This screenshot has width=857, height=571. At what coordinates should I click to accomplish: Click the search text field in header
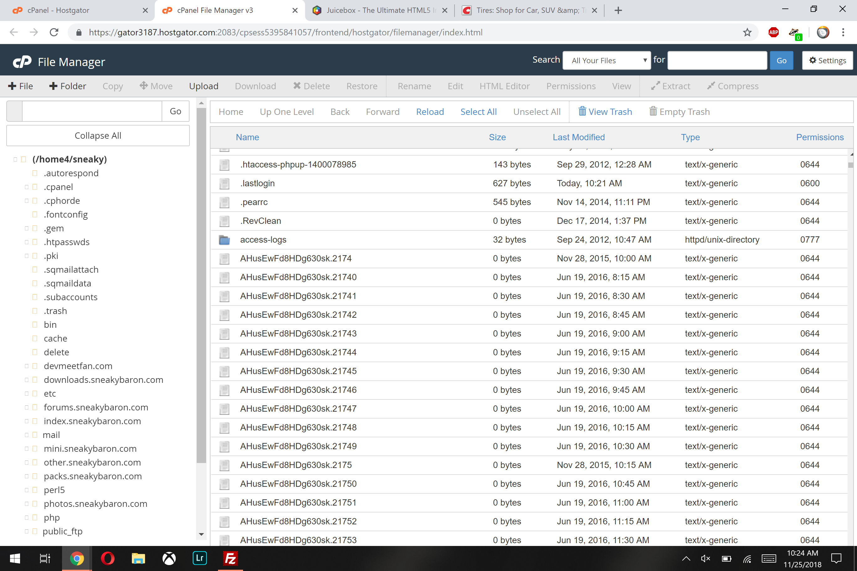717,60
